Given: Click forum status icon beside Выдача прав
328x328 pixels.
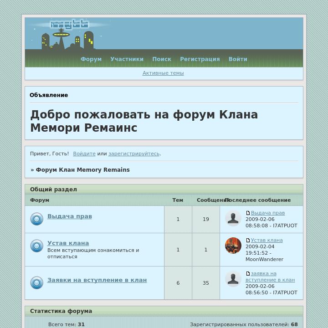Looking at the screenshot, I should pyautogui.click(x=36, y=219).
